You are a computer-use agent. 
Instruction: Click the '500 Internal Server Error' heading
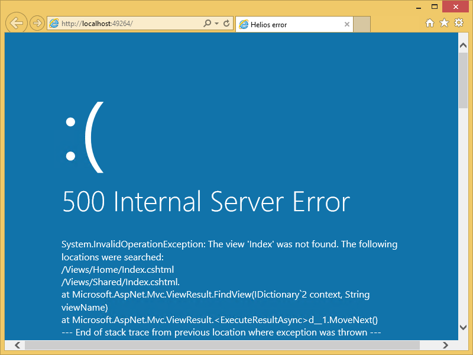pos(206,201)
